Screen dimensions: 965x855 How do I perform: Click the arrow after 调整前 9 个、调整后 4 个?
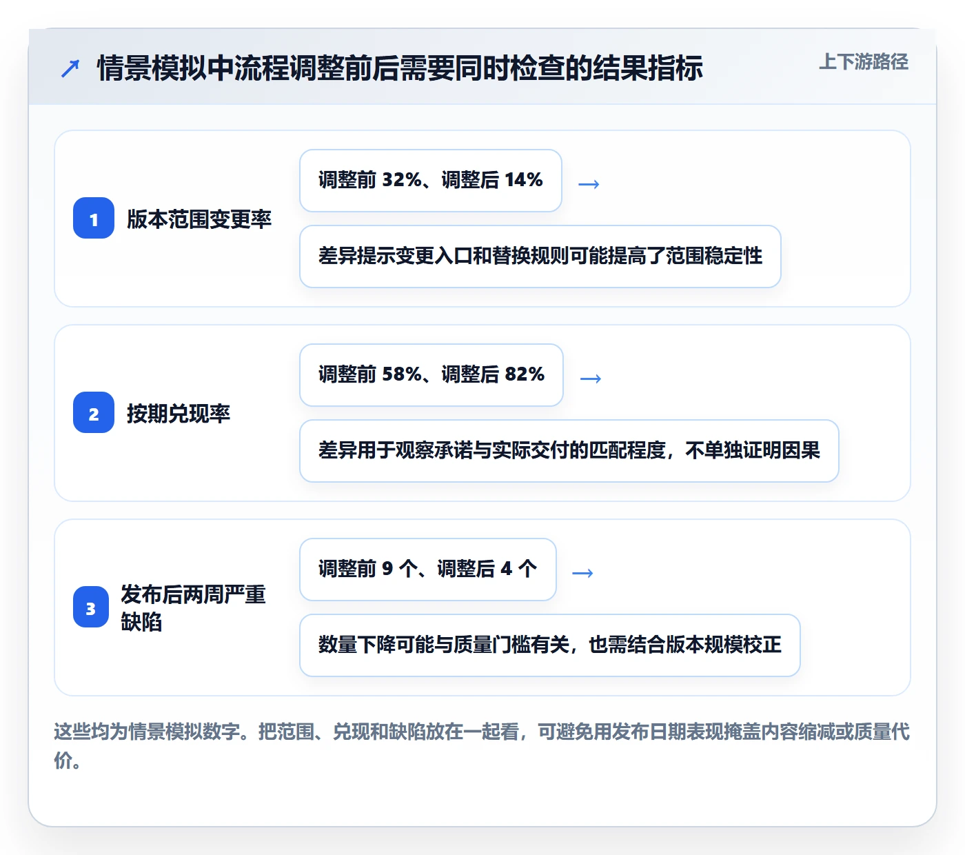pos(583,573)
